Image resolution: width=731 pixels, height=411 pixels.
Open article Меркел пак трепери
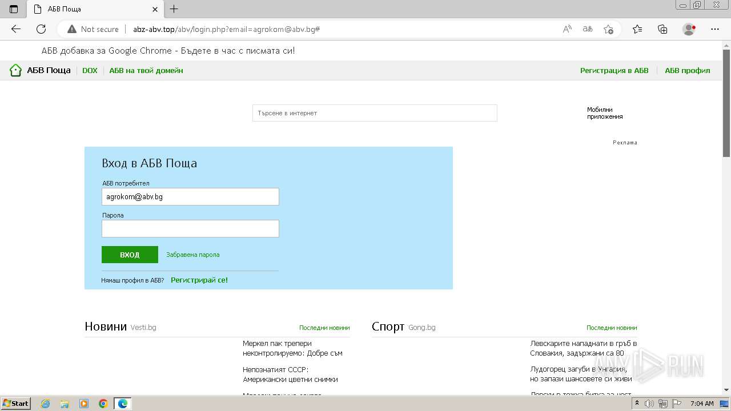coord(292,348)
